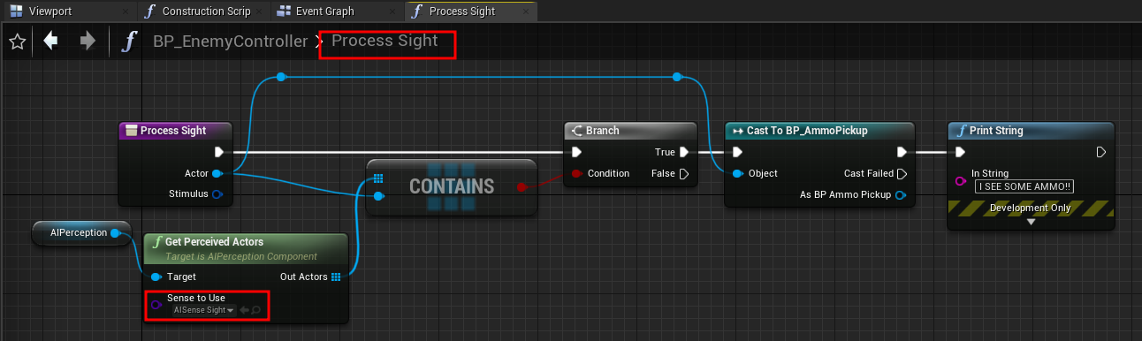The width and height of the screenshot is (1142, 341).
Task: Click the AIPerception variable output pin
Action: pos(115,233)
